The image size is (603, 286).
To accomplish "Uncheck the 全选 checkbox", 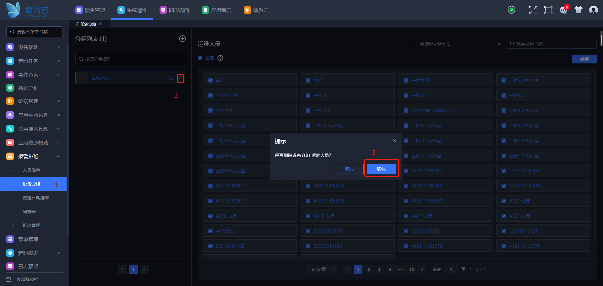I will (x=200, y=58).
